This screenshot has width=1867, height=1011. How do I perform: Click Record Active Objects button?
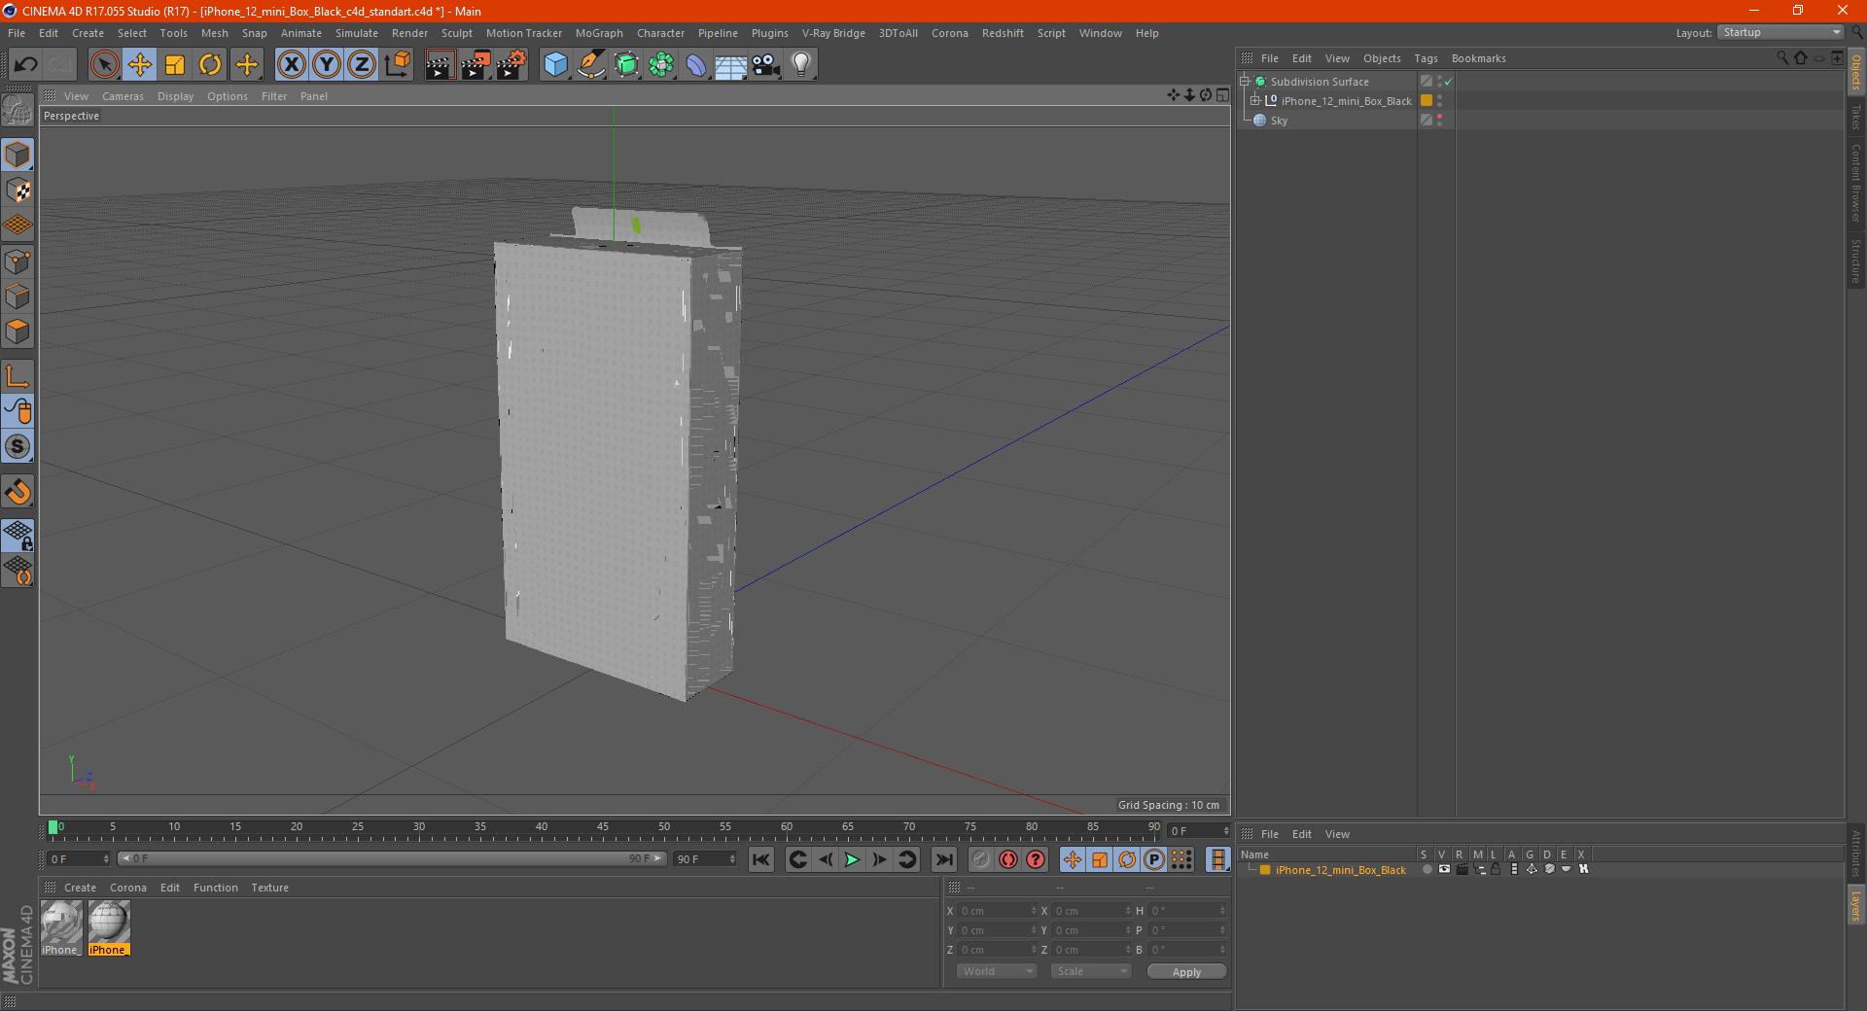click(x=980, y=859)
